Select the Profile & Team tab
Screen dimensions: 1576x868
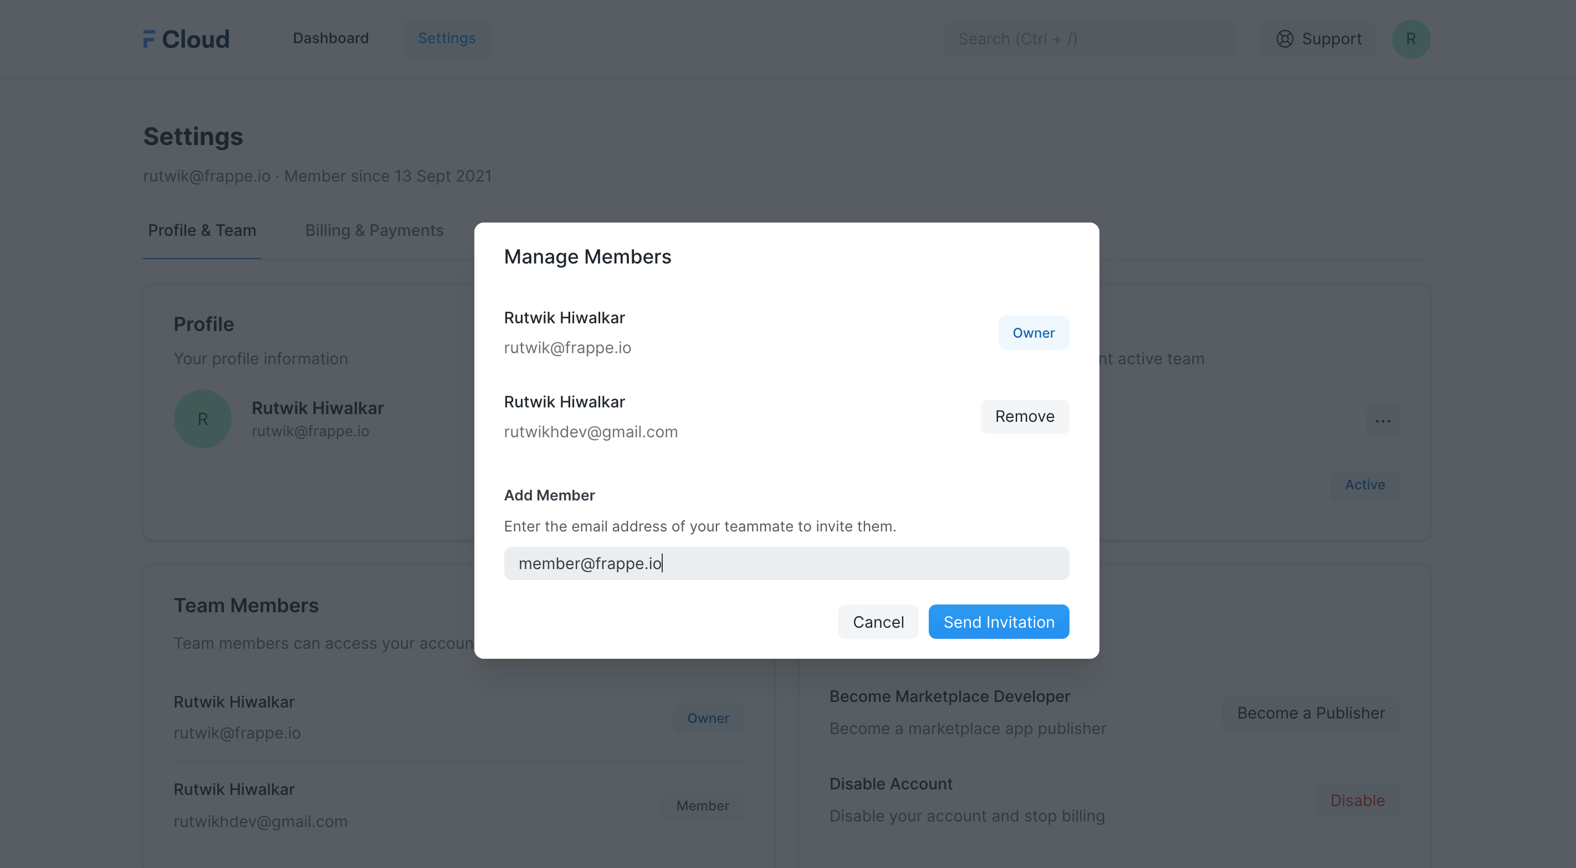202,230
